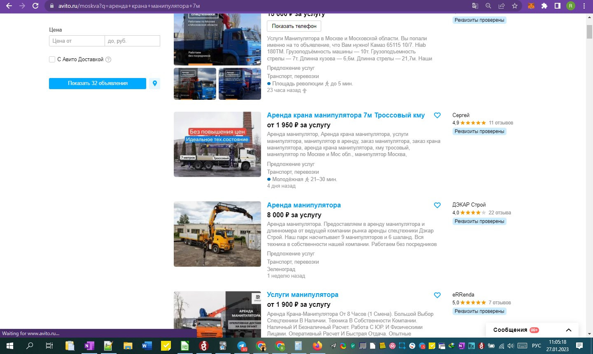Open the first small blue truck thumbnail
The width and height of the screenshot is (593, 354).
pyautogui.click(x=195, y=84)
